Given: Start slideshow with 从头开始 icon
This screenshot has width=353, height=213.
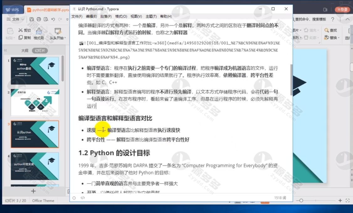Looking at the screenshot, I should coord(58,31).
